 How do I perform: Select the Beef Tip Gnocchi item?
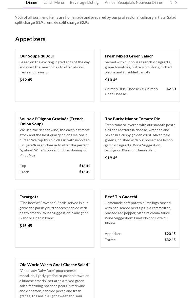pos(121,197)
